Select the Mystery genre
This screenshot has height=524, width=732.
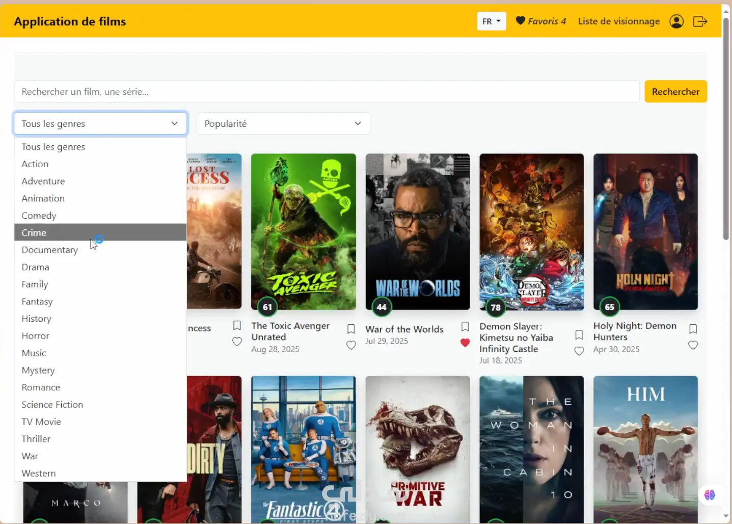point(100,370)
